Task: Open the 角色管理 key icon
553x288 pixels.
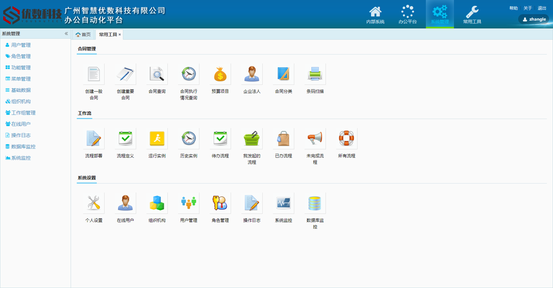Action: point(220,203)
